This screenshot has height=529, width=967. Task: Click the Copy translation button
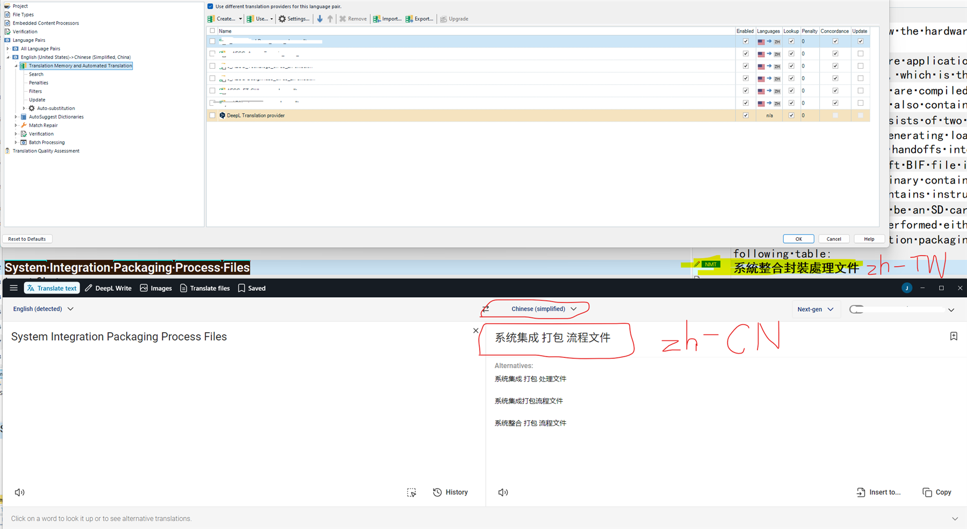937,493
